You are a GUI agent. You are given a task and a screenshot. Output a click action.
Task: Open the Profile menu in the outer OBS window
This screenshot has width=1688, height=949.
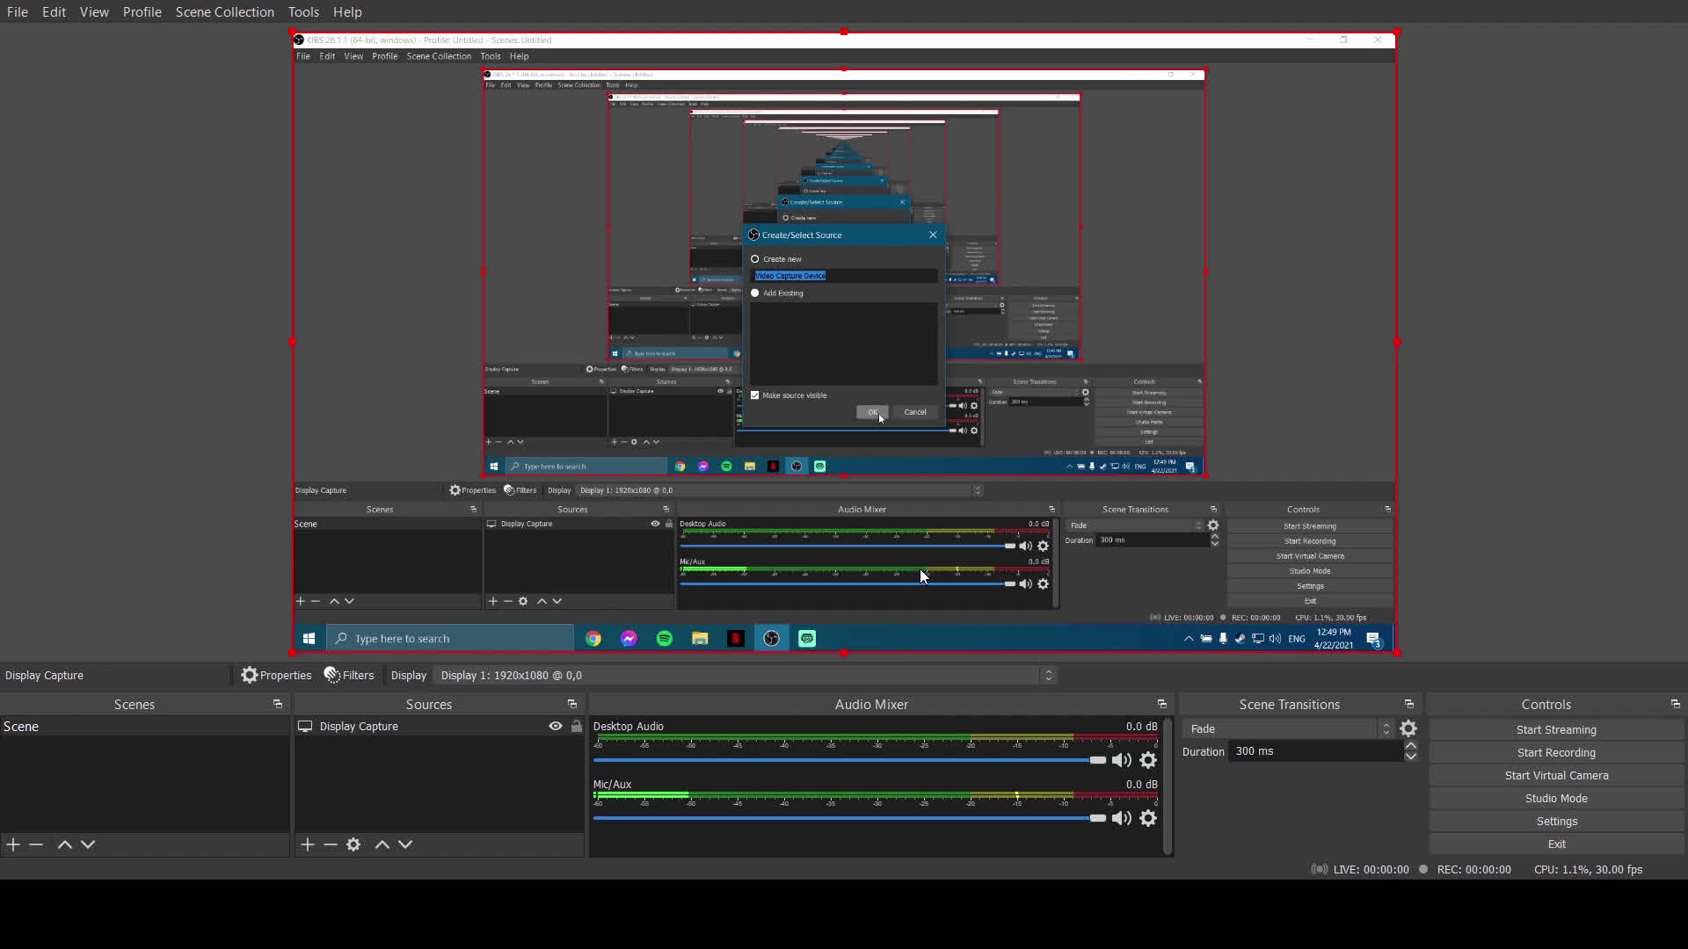142,11
